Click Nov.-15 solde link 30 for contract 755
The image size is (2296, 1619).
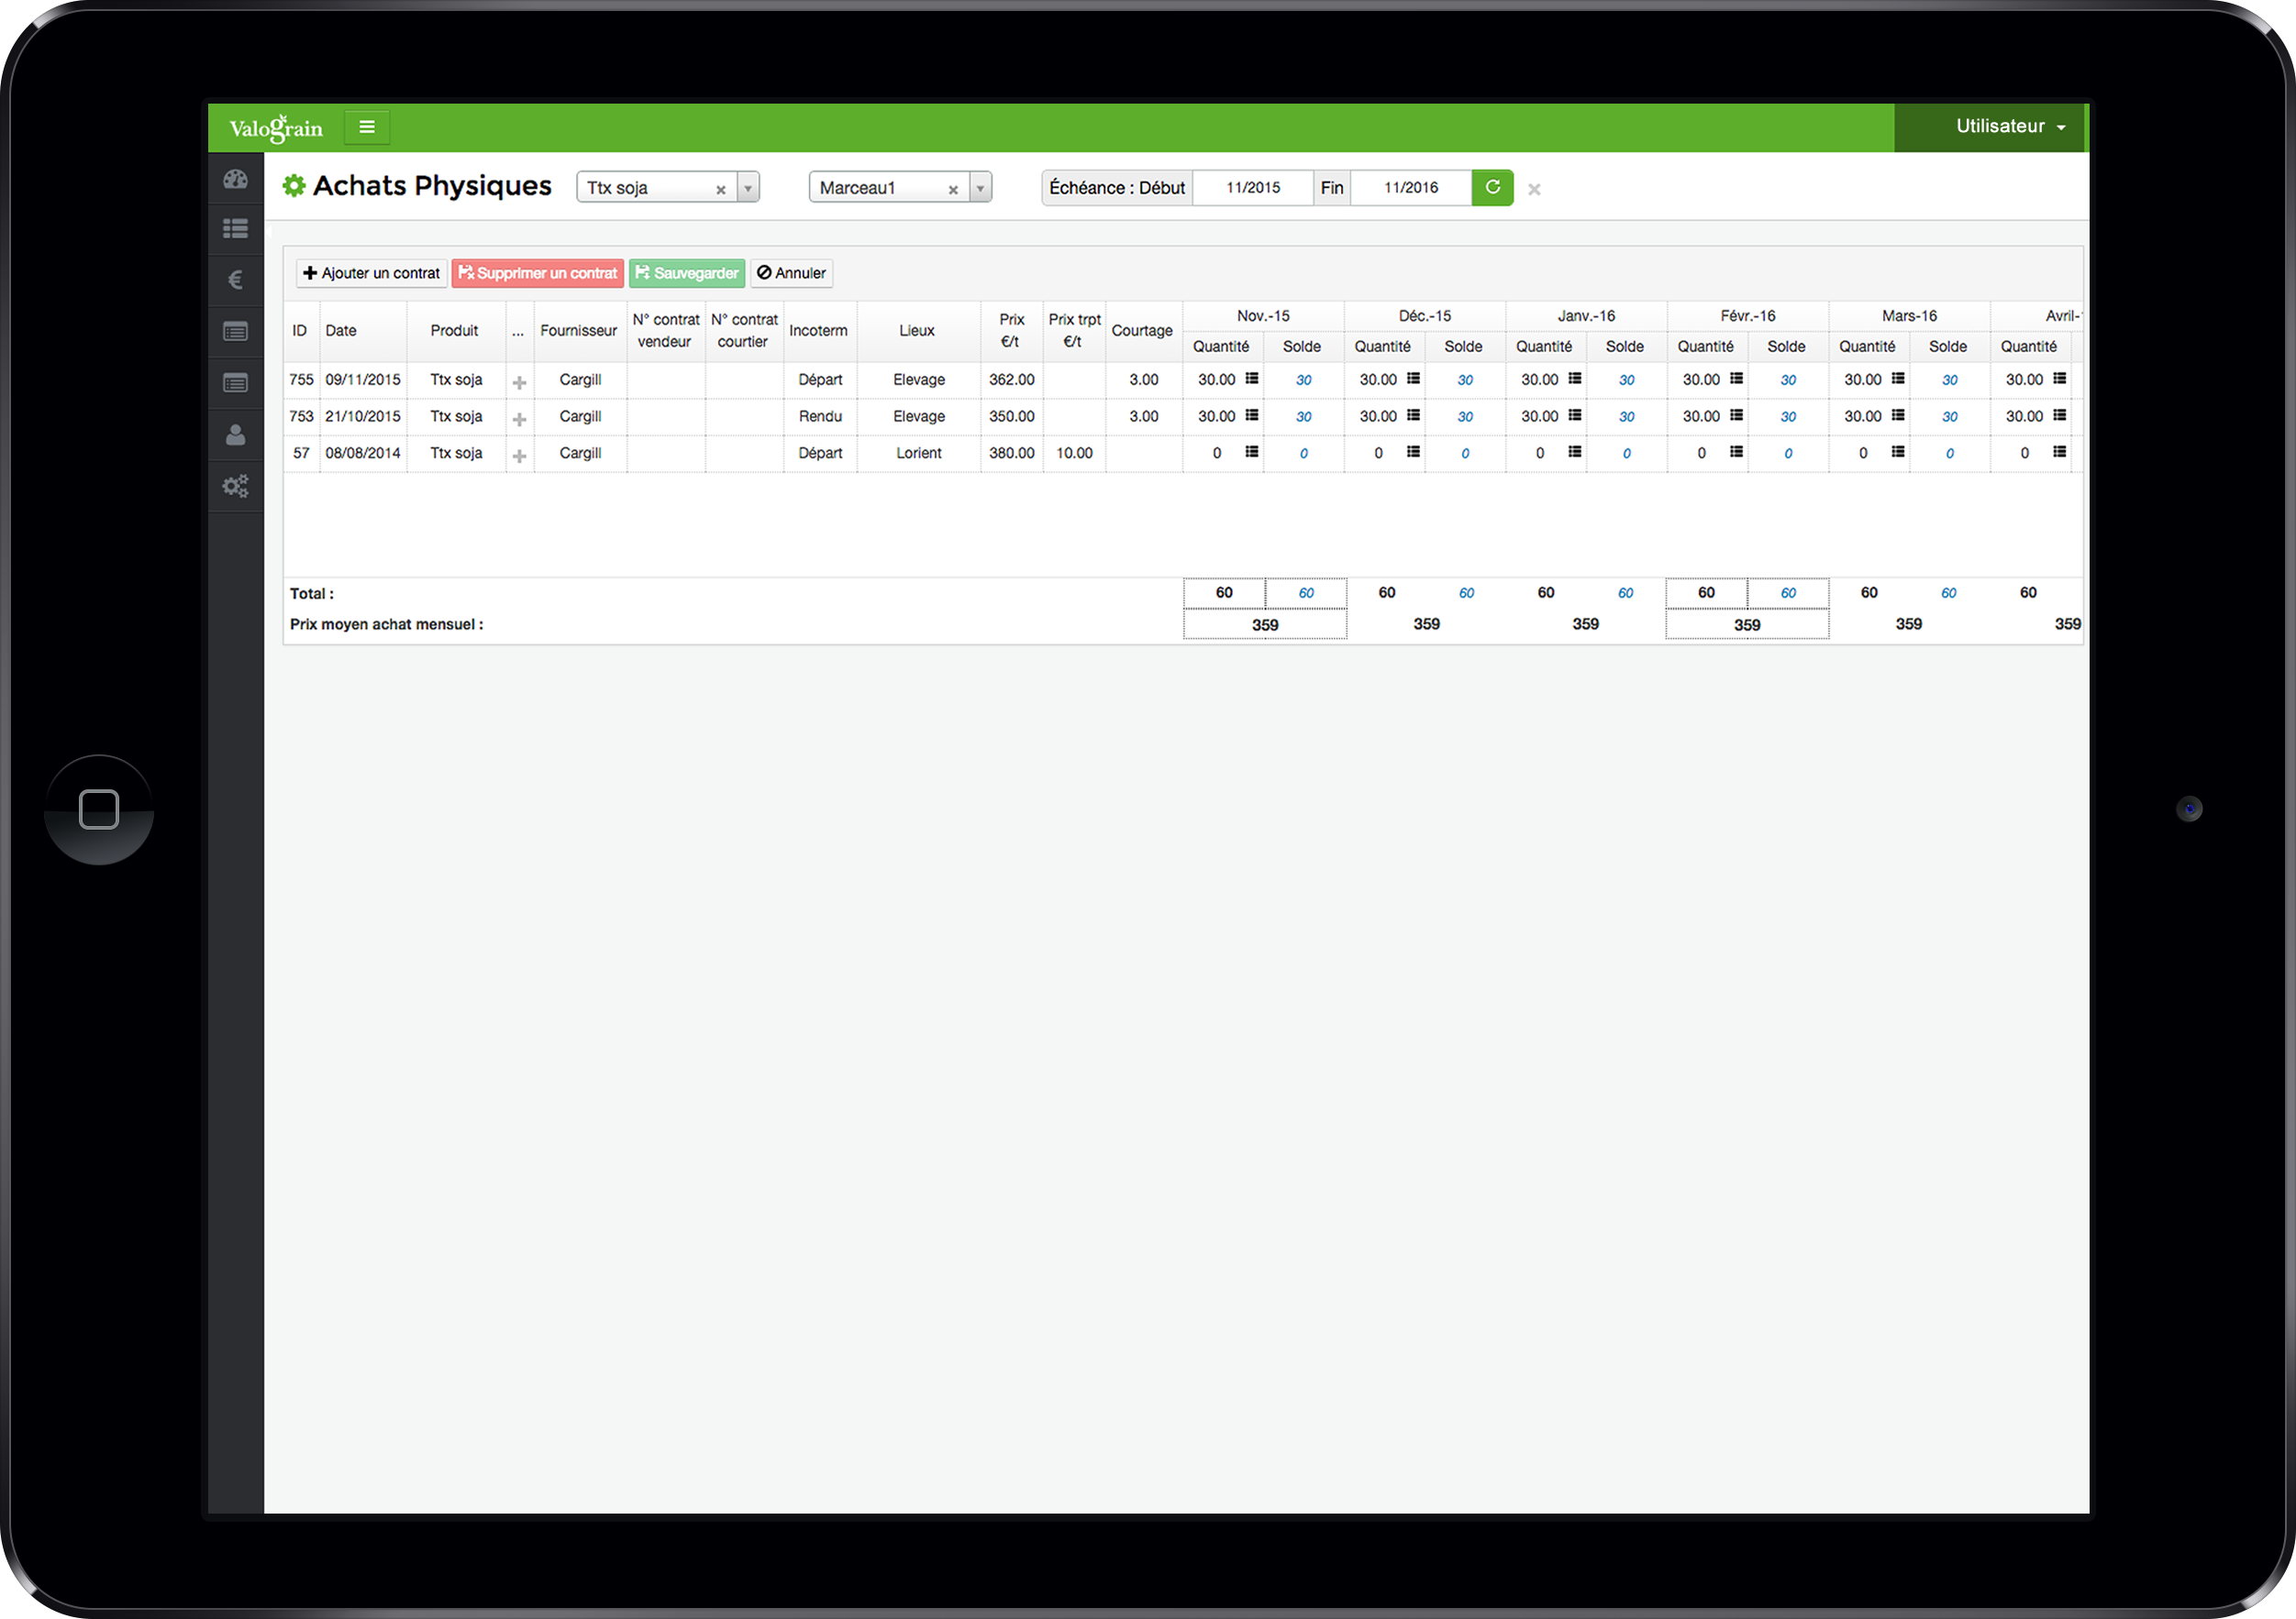coord(1304,380)
